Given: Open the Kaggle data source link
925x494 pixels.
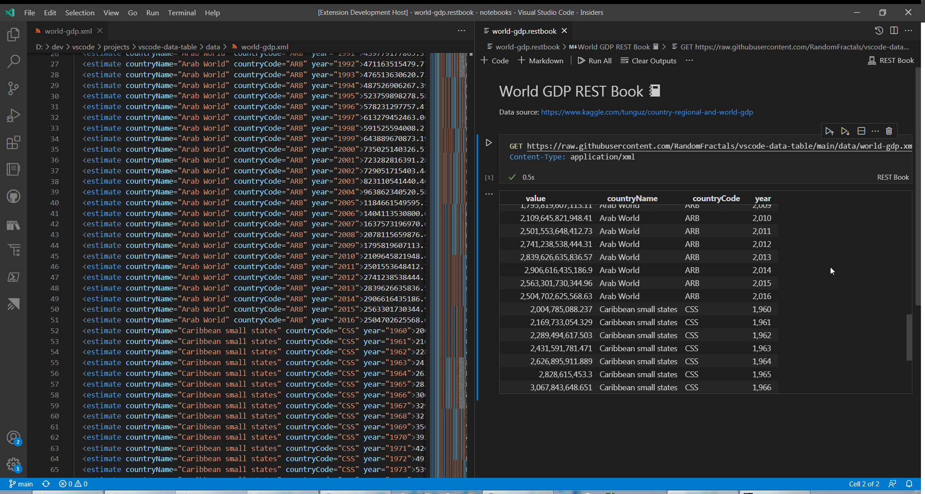Looking at the screenshot, I should point(647,112).
